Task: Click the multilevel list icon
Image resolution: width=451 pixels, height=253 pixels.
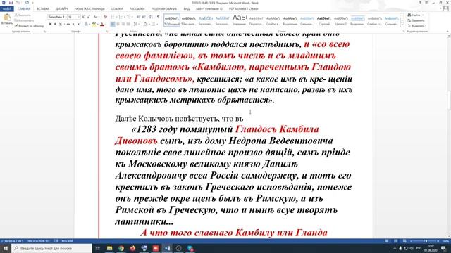Action: [128, 17]
